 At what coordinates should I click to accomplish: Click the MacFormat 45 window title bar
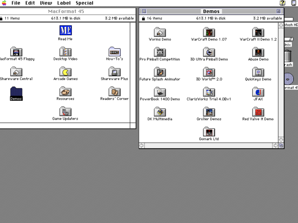(66, 11)
